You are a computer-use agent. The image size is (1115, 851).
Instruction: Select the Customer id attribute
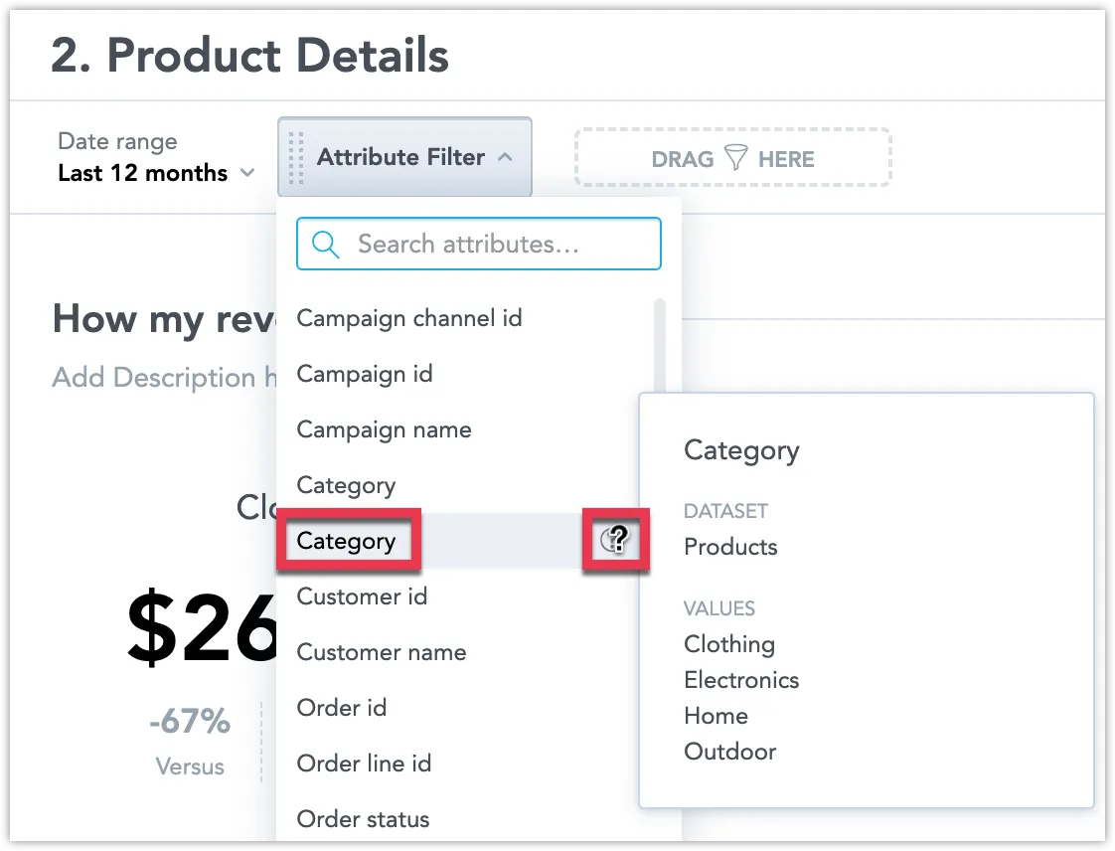click(362, 596)
